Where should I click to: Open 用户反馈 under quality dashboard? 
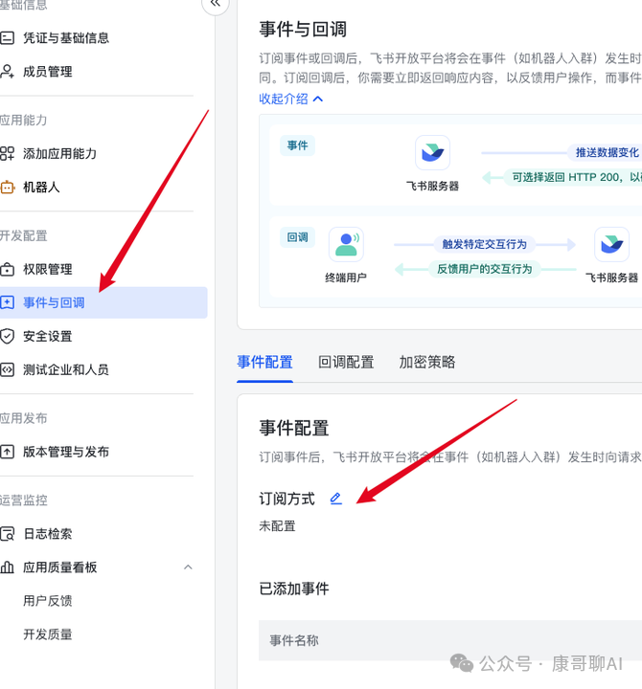coord(48,600)
